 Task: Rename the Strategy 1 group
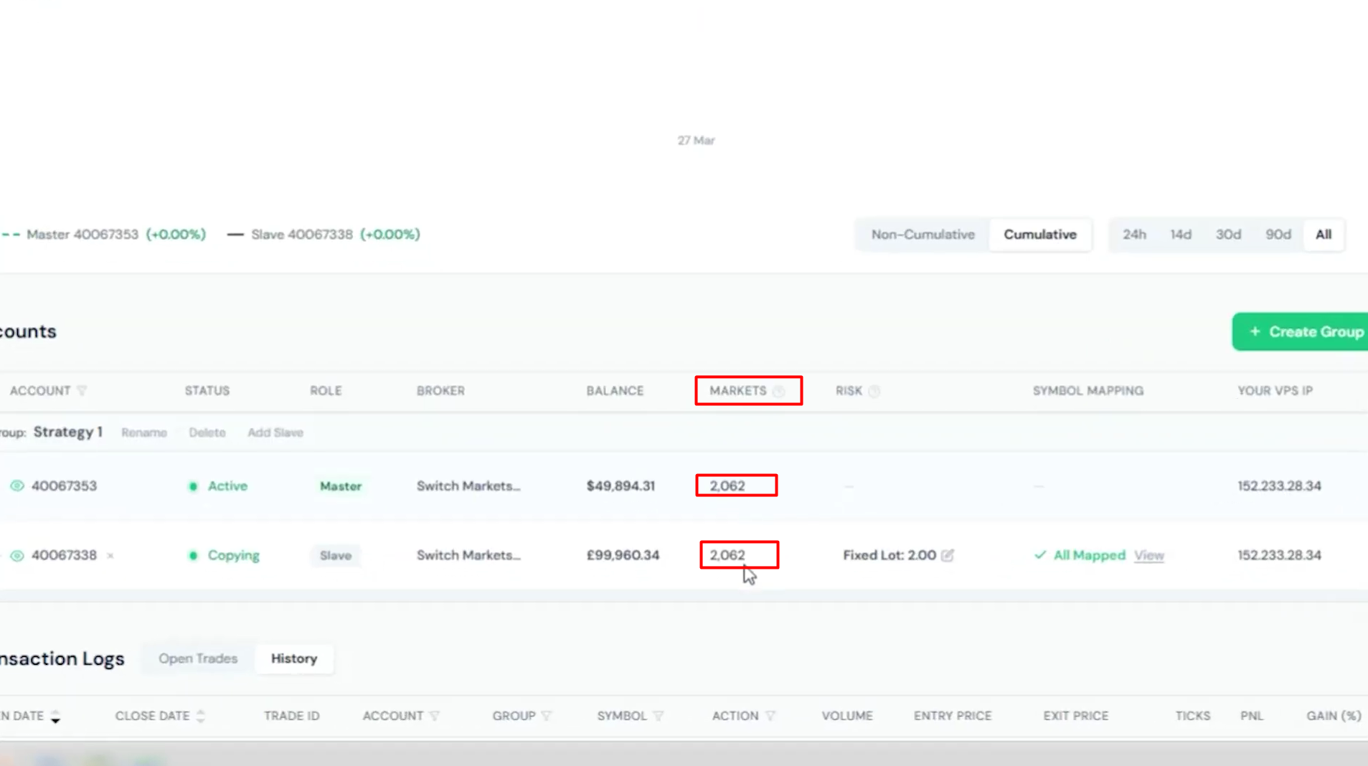[x=144, y=432]
